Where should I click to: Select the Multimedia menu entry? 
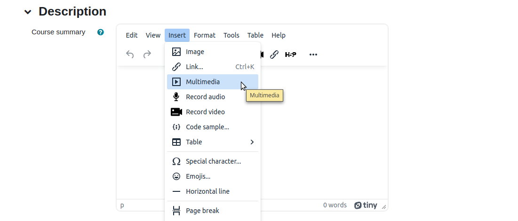pos(212,82)
